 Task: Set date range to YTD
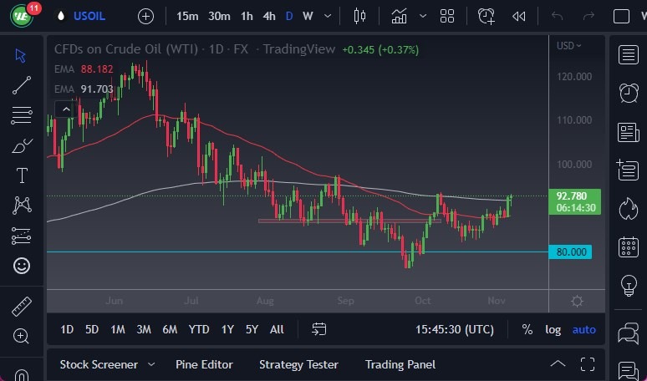tap(199, 329)
